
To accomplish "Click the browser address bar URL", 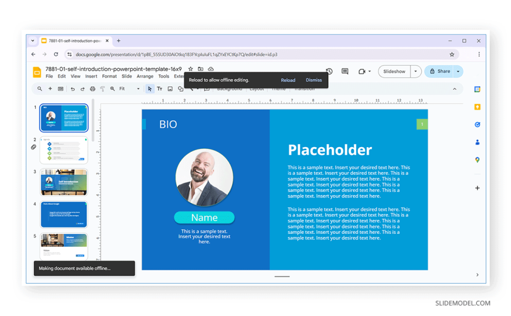I will [176, 55].
